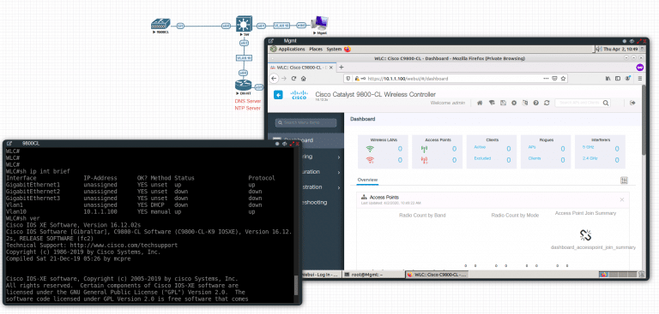Open the Applications menu
The width and height of the screenshot is (659, 314).
pyautogui.click(x=291, y=49)
